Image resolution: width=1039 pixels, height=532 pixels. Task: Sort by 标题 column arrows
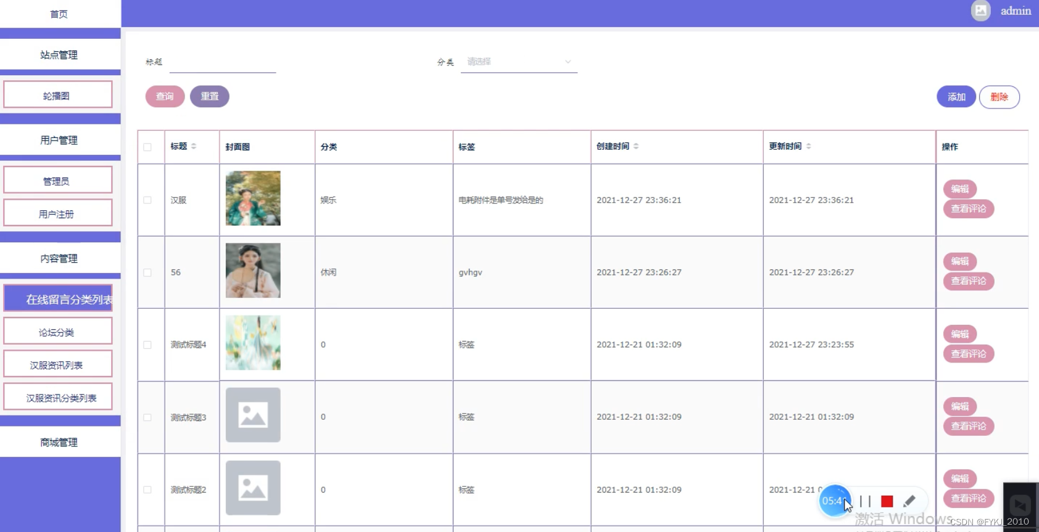(x=194, y=146)
